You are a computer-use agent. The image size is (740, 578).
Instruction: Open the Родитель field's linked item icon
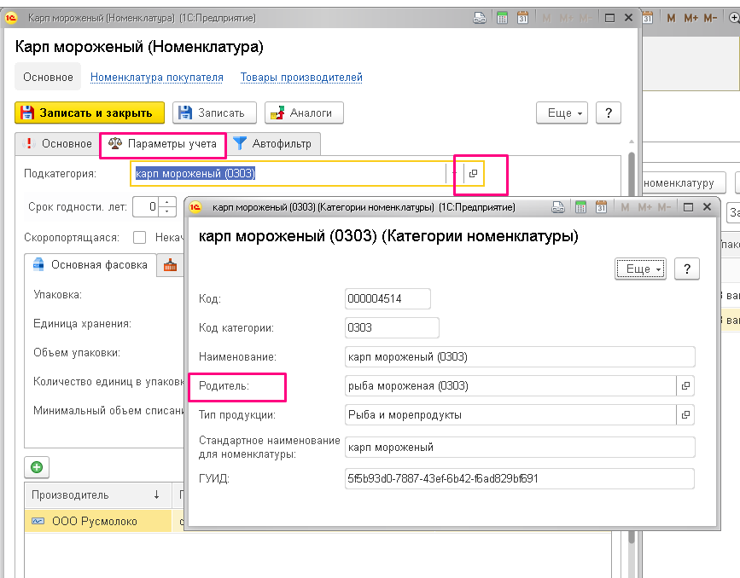(685, 385)
